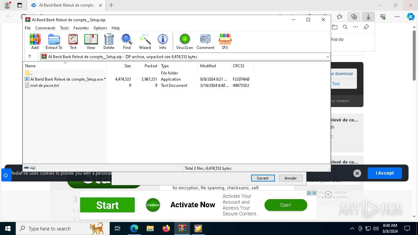Click the Extract To toolbar icon
Viewport: 418px width, 235px height.
click(x=54, y=41)
